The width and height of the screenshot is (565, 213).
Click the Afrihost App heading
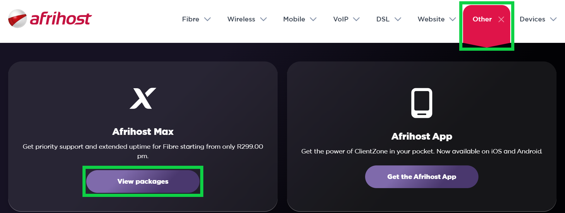[421, 136]
